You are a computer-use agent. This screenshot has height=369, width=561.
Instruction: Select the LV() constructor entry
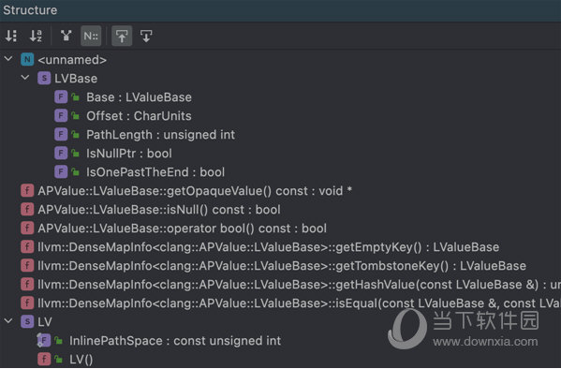pos(81,360)
